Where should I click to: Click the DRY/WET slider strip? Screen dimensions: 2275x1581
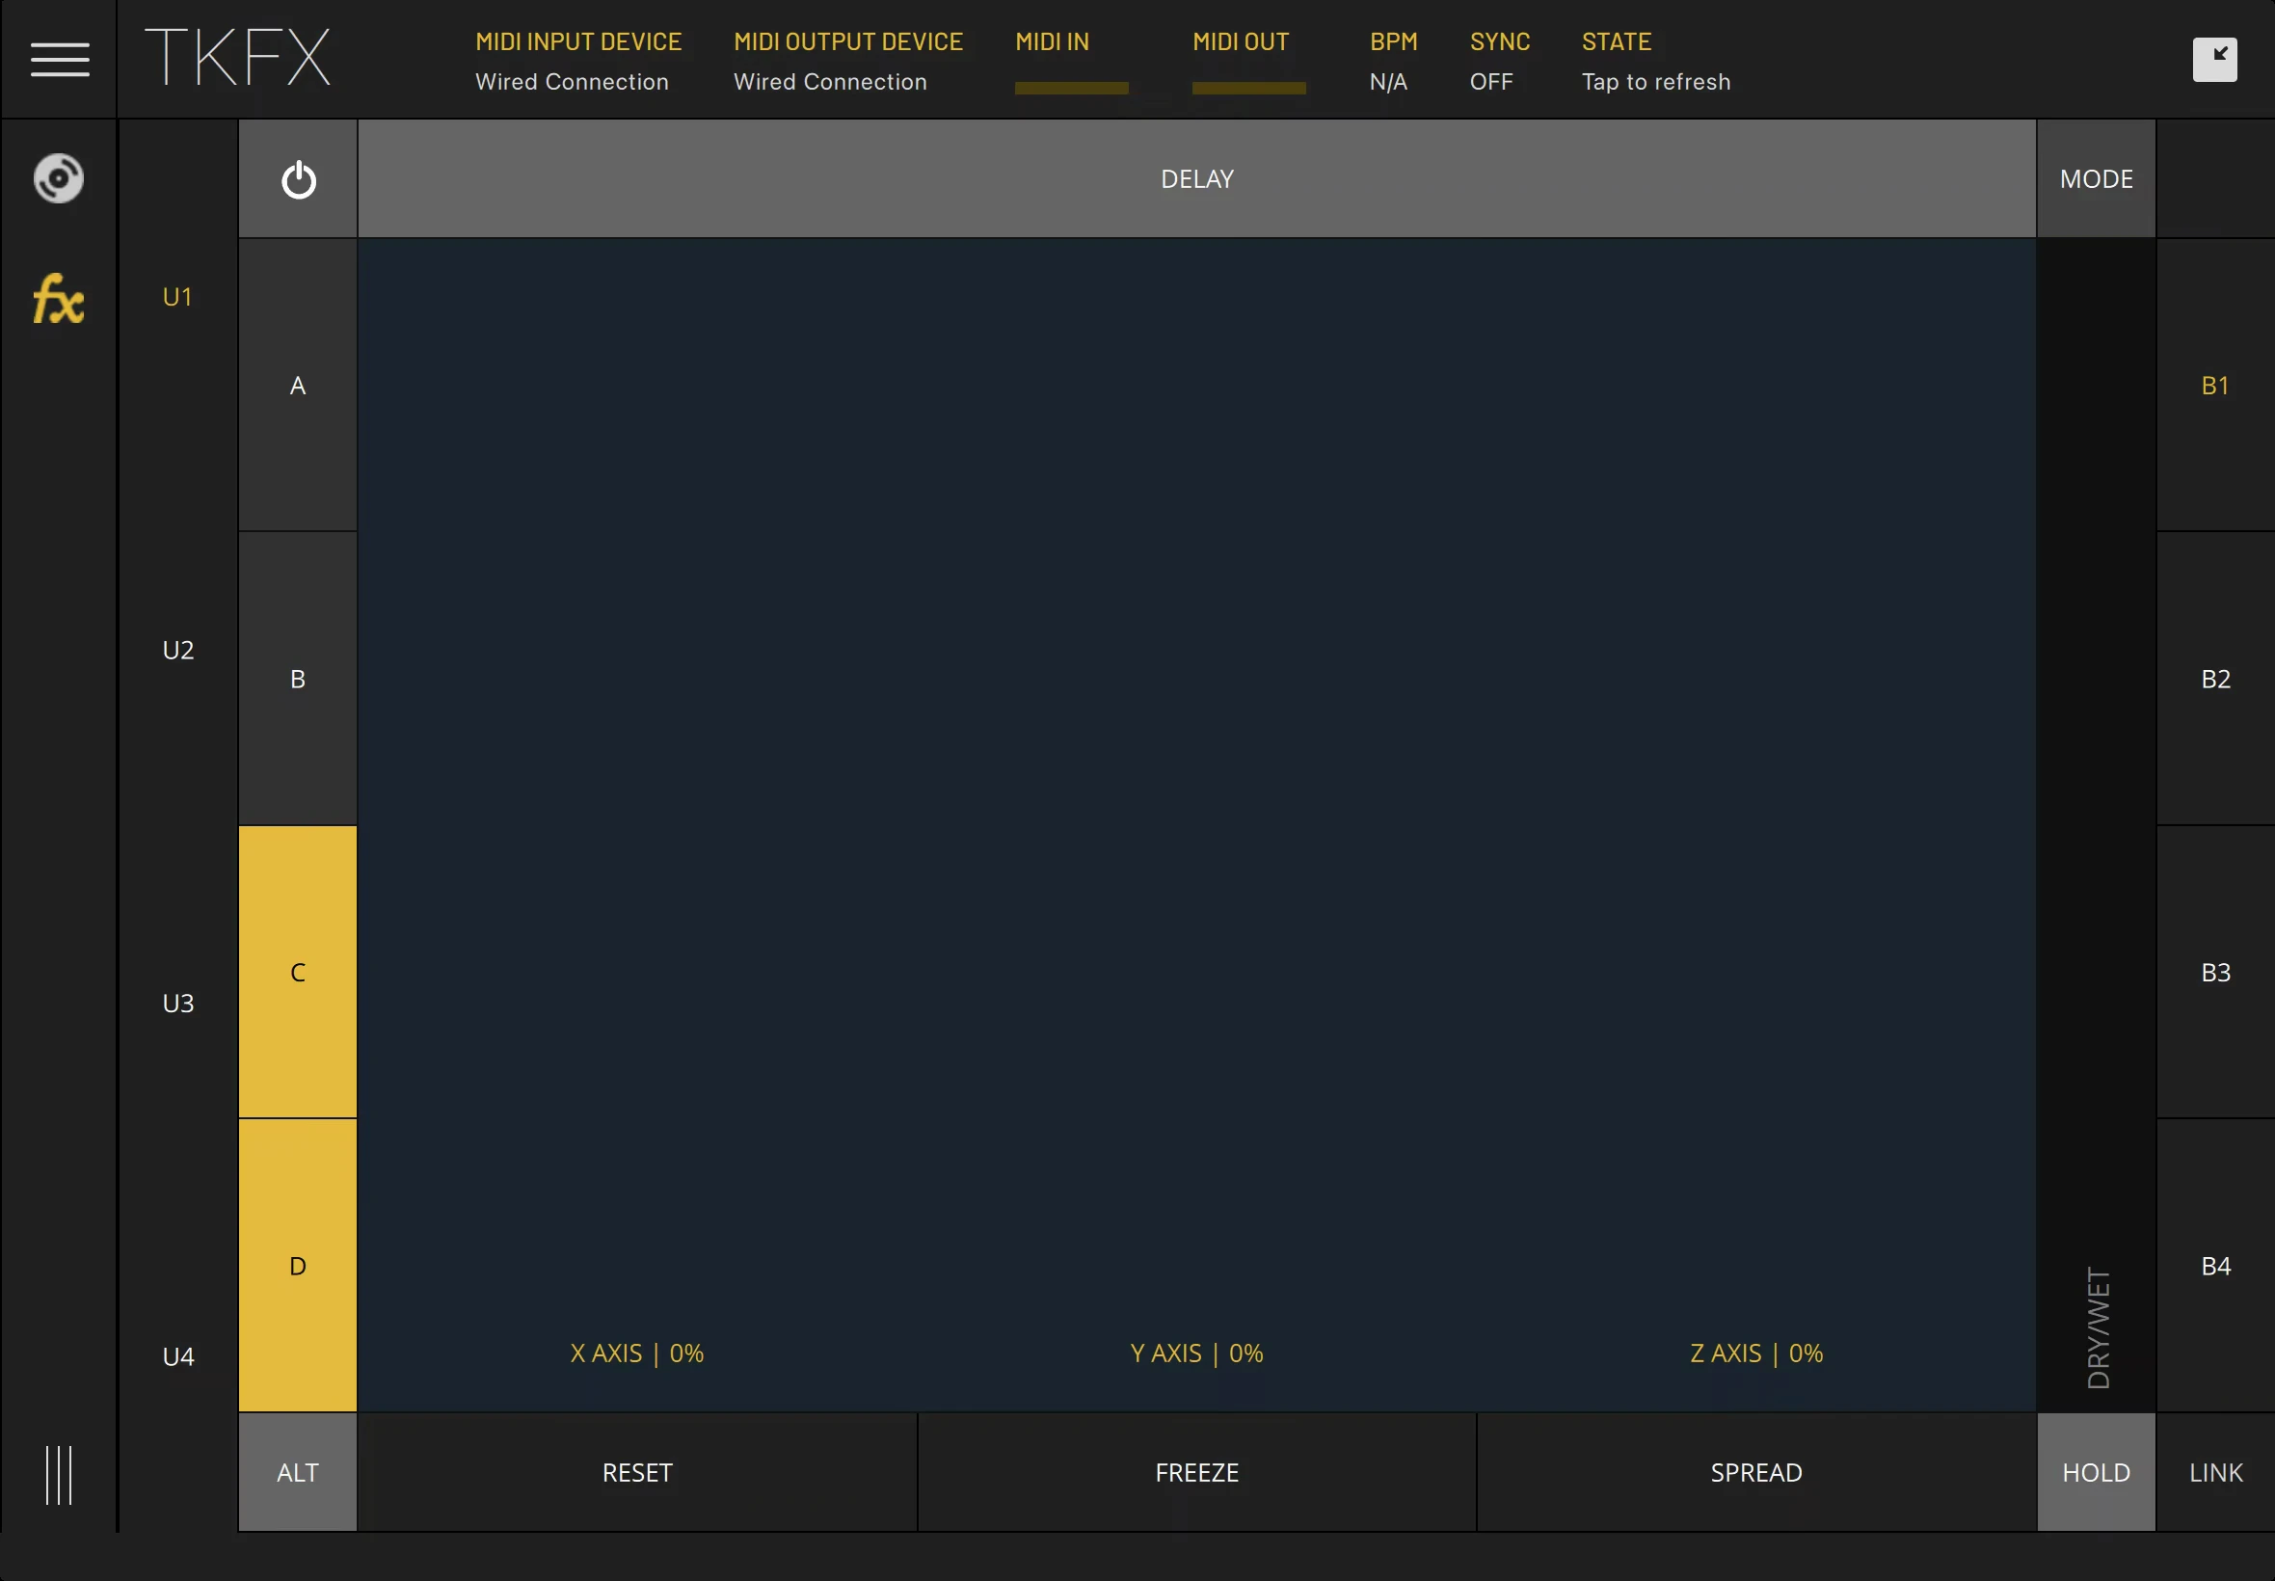coord(2096,824)
